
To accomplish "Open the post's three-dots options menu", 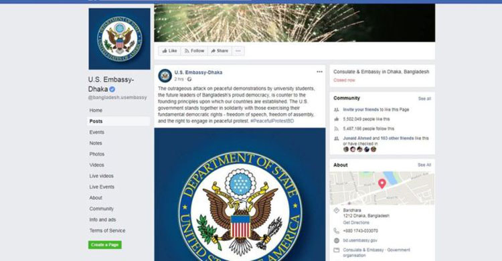I will pos(319,72).
